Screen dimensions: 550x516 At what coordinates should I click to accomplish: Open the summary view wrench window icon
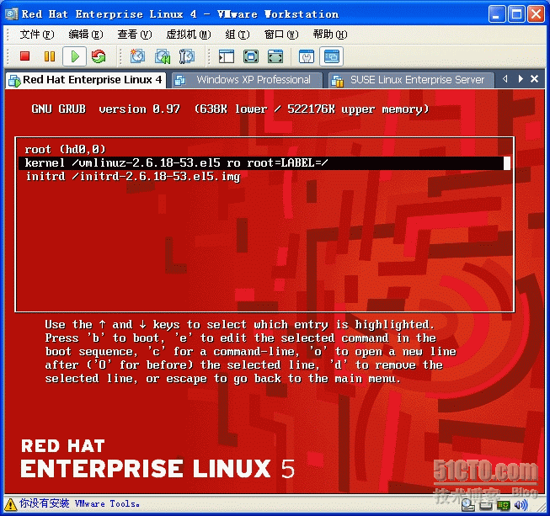[307, 56]
